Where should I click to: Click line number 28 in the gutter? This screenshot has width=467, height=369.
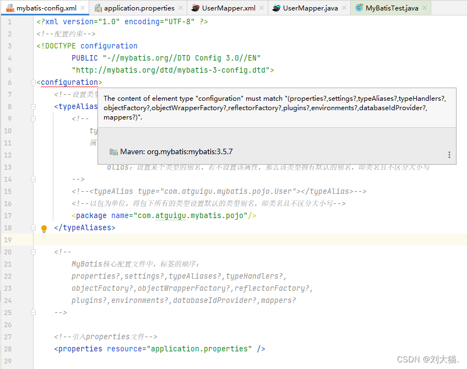click(8, 349)
